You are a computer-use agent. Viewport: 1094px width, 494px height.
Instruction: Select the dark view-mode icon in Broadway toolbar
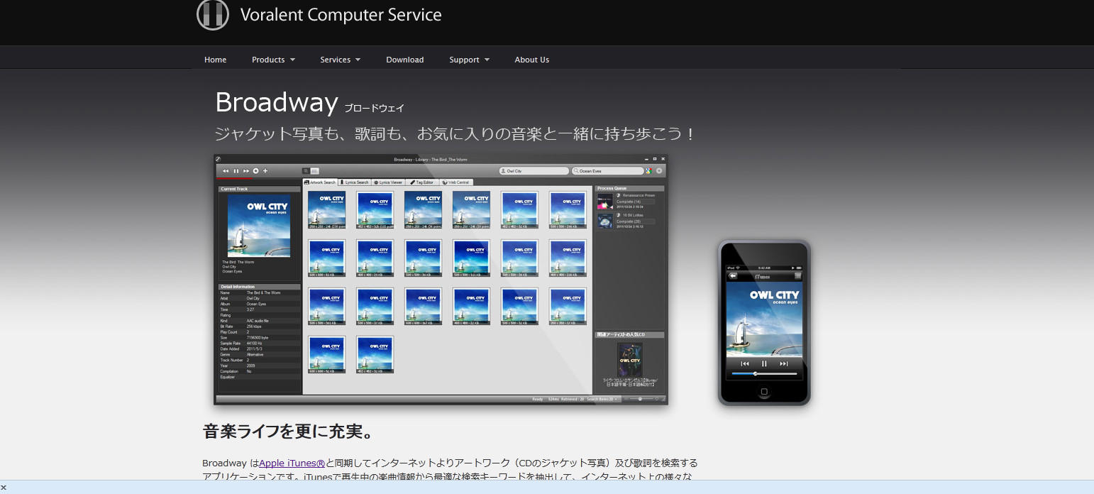click(306, 171)
